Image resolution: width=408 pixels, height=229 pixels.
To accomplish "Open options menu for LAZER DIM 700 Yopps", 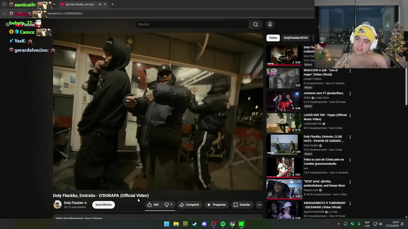I will click(x=350, y=115).
